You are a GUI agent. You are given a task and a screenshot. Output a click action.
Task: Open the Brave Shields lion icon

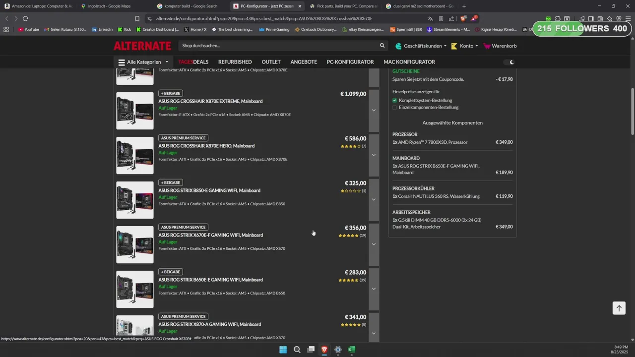coord(463,18)
